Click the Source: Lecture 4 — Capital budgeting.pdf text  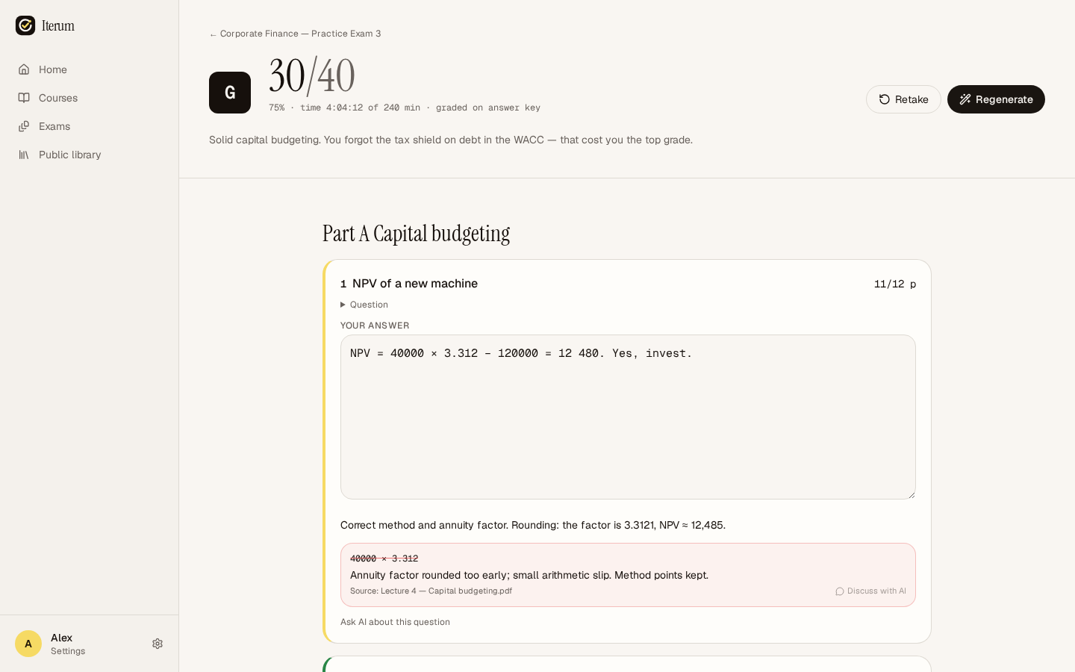point(431,591)
